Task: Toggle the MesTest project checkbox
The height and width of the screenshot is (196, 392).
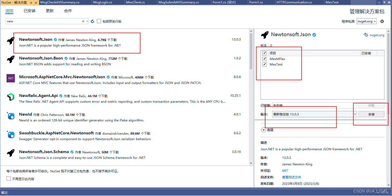Action: coord(264,64)
